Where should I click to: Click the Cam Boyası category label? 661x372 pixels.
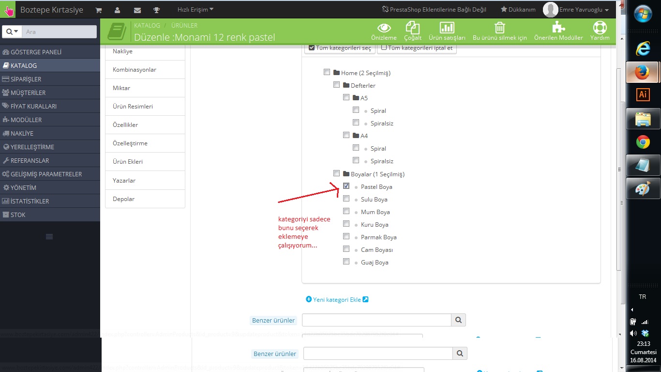tap(377, 250)
